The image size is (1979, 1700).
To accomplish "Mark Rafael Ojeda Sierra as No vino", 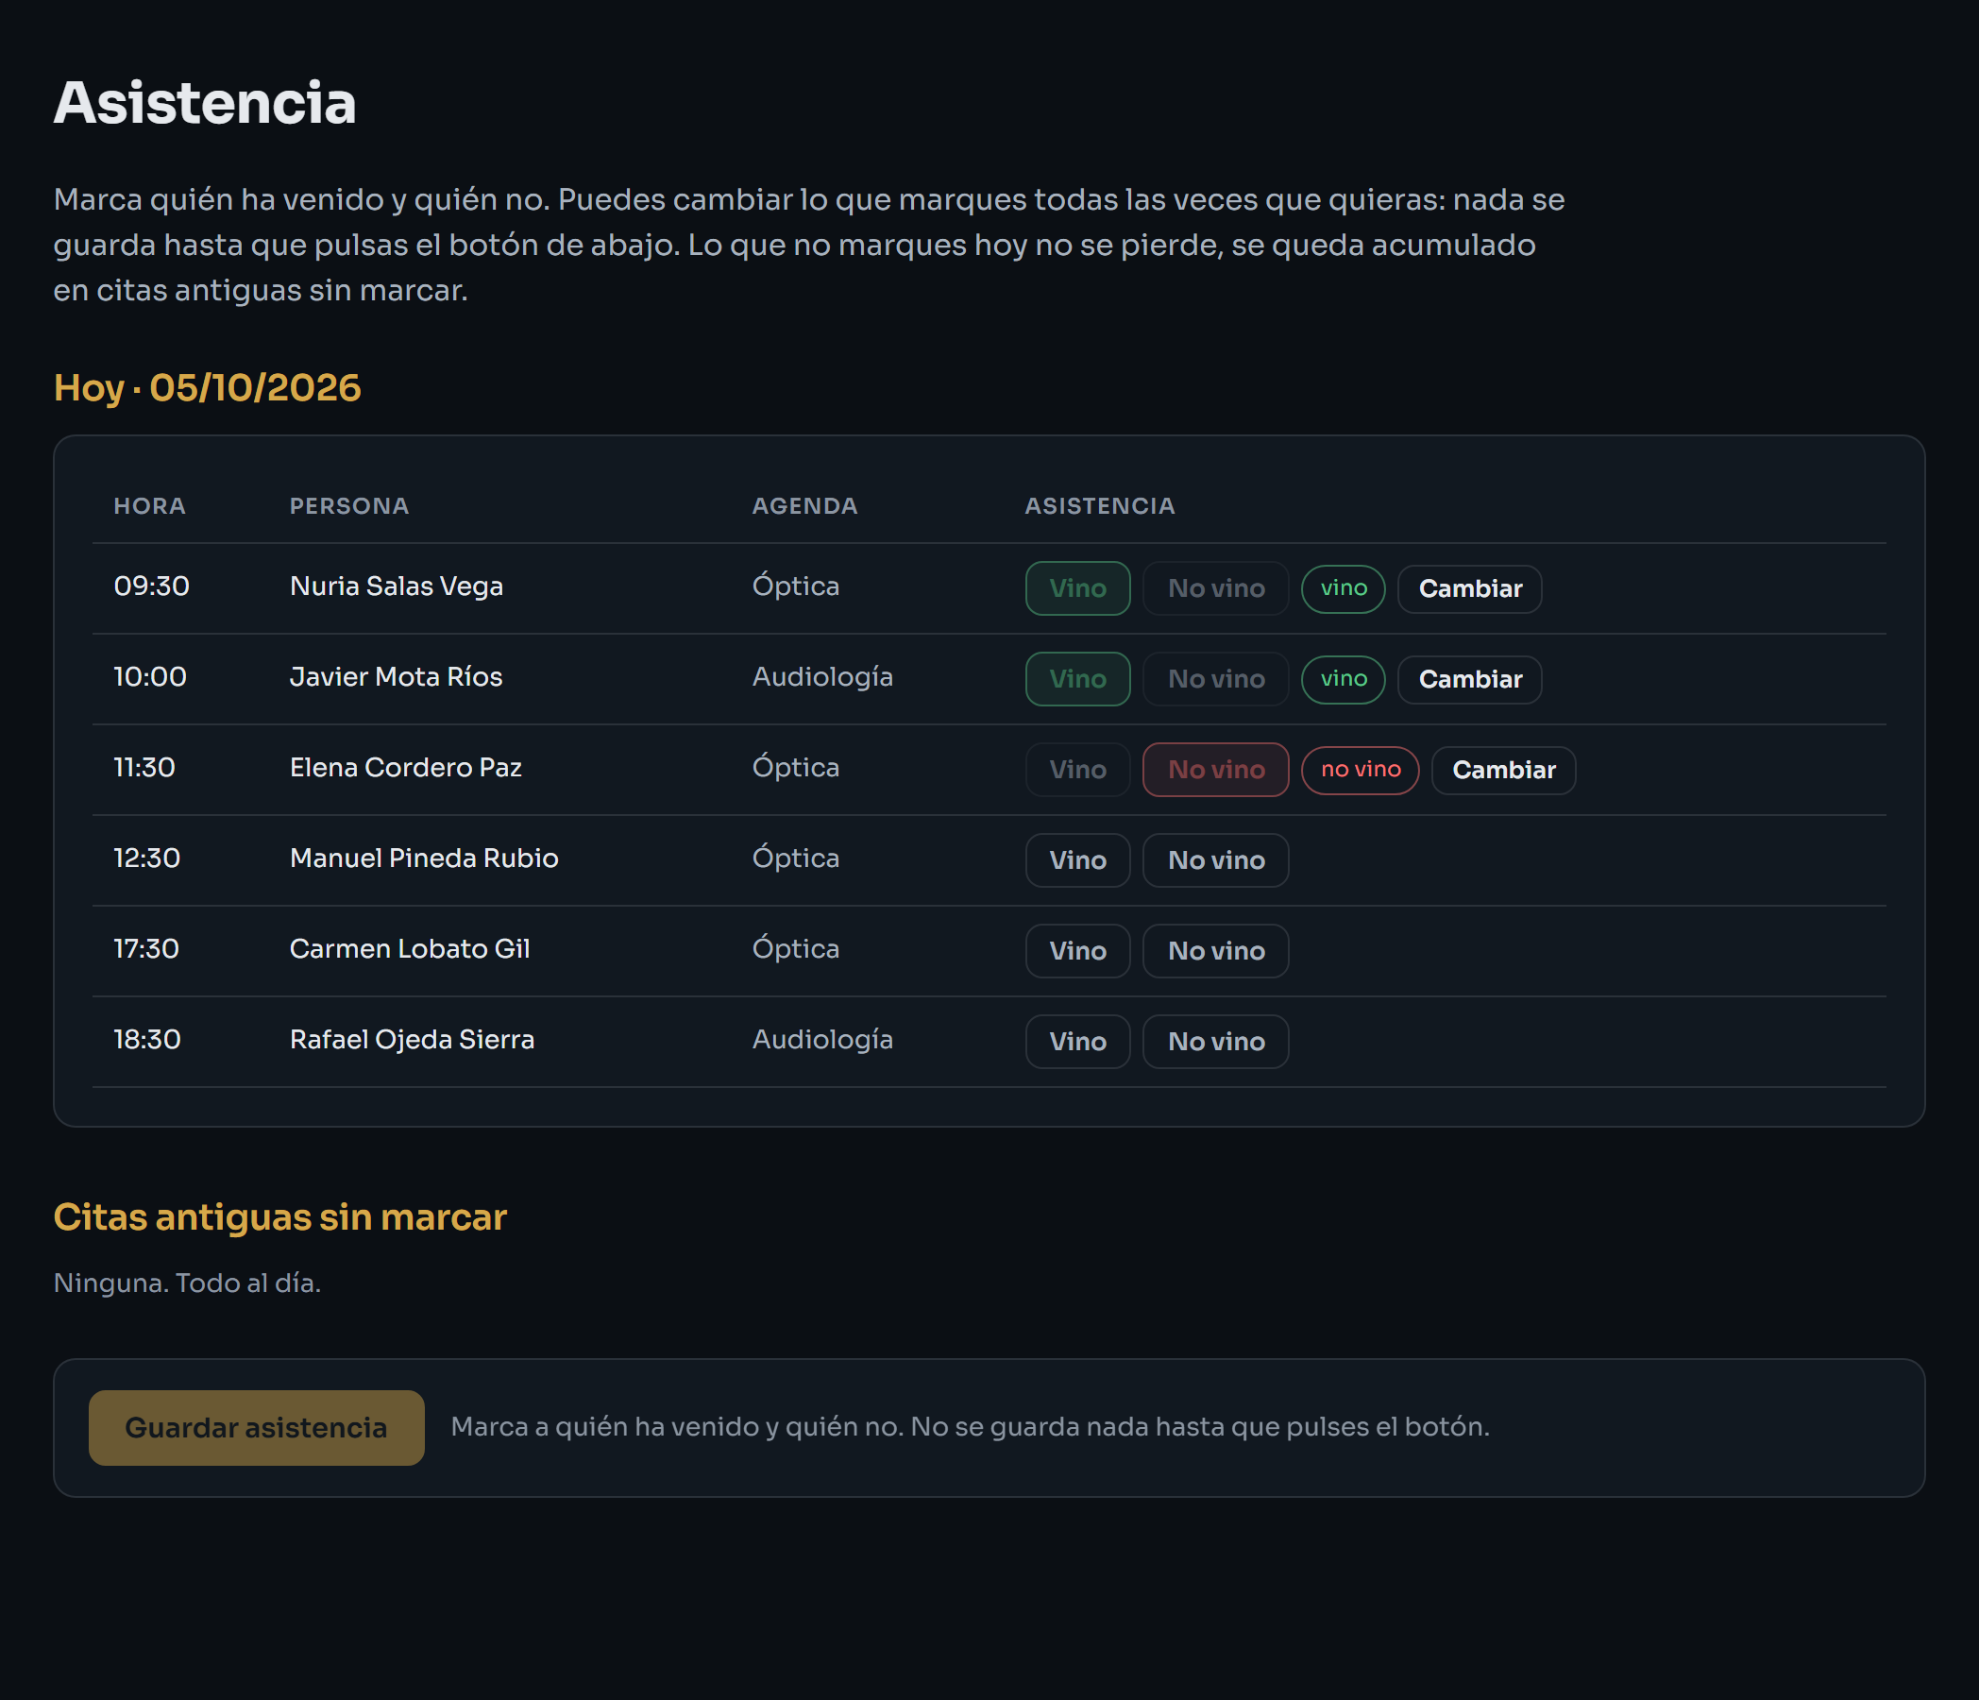I will click(1215, 1042).
